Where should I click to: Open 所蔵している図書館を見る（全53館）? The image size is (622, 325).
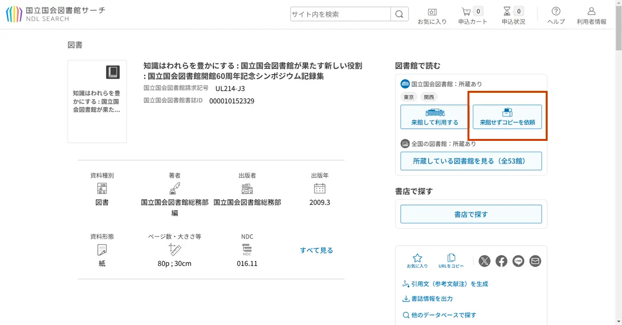pos(471,161)
